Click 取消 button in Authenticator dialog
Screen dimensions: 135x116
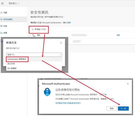click(112, 108)
